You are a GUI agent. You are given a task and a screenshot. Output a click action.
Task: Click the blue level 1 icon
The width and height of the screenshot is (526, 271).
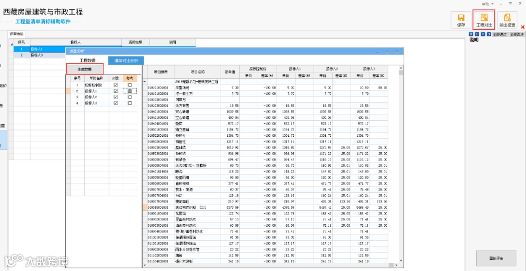(x=477, y=34)
